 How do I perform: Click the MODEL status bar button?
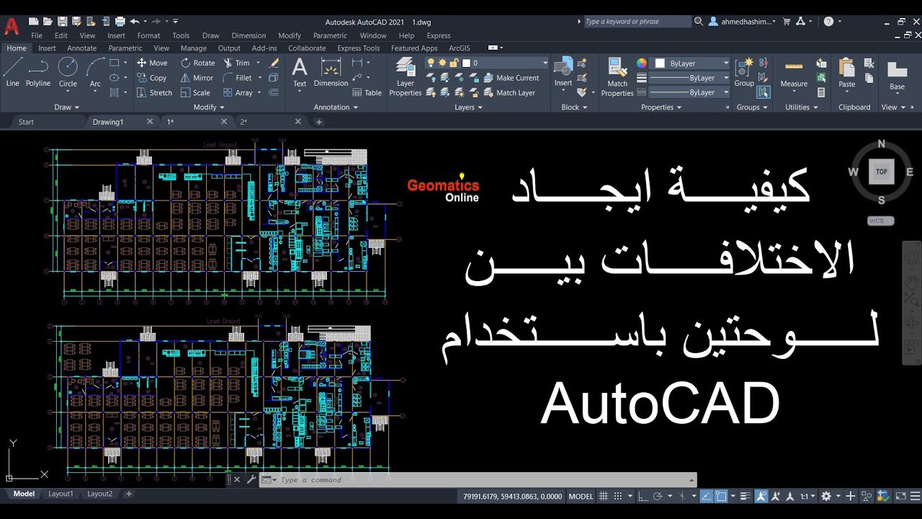(581, 496)
